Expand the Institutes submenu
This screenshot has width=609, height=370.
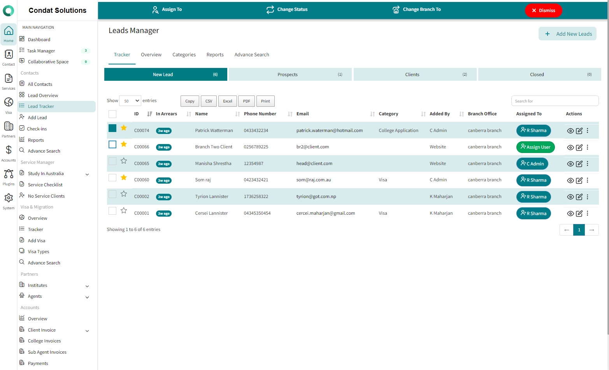tap(87, 286)
